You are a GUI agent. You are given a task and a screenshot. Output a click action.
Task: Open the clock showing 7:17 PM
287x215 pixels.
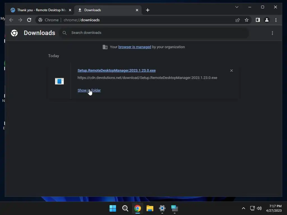(x=274, y=208)
